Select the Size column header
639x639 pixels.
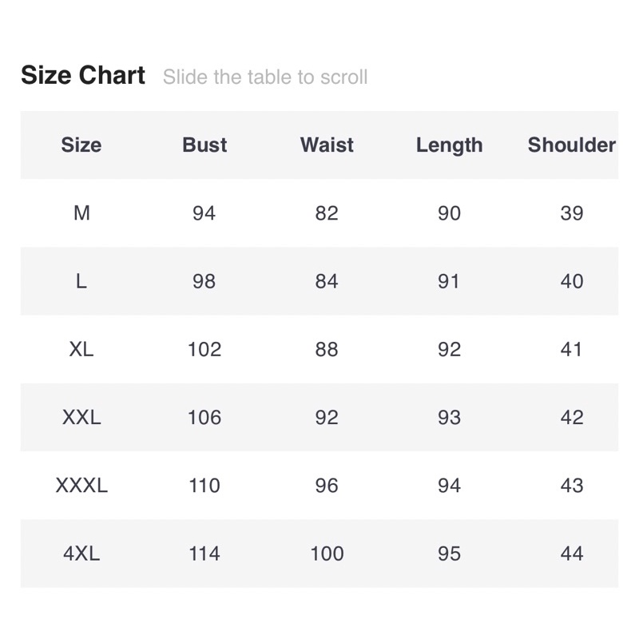pos(81,145)
